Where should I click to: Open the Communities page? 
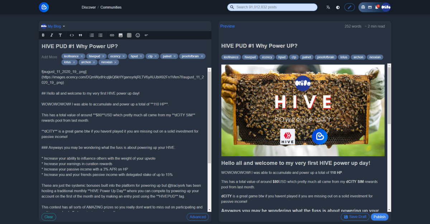[111, 7]
